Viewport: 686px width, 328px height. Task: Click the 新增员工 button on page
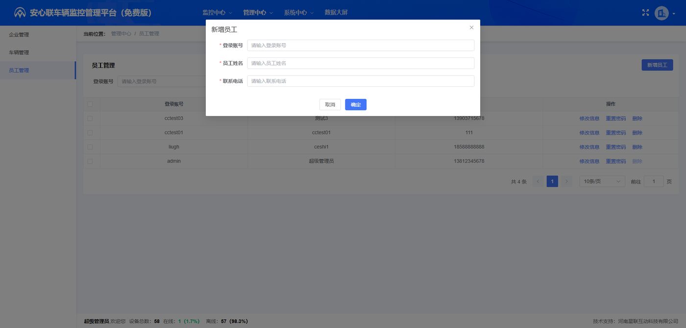(x=657, y=65)
